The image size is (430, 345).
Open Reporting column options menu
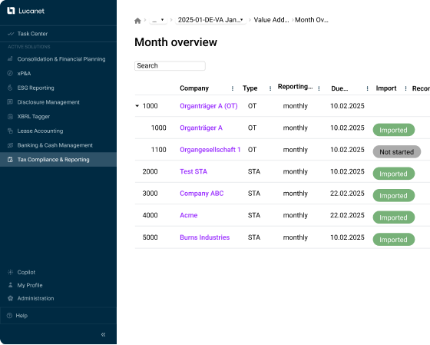[x=319, y=88]
